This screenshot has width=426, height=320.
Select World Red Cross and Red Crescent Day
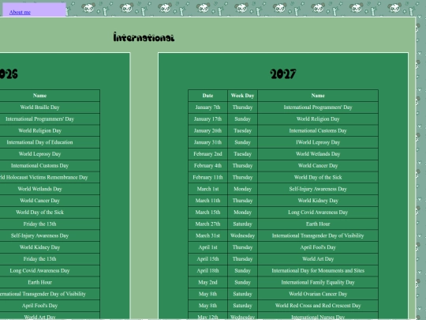coord(318,306)
